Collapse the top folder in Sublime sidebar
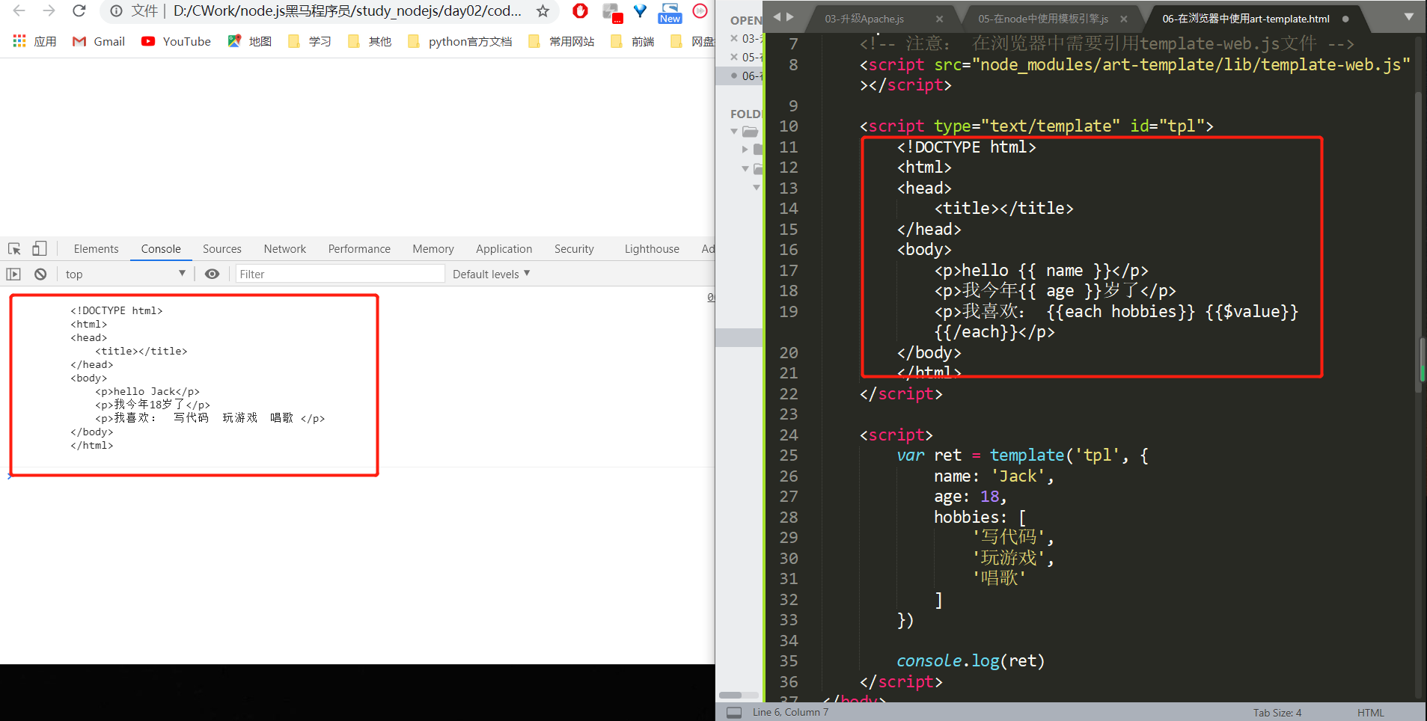 pyautogui.click(x=734, y=132)
